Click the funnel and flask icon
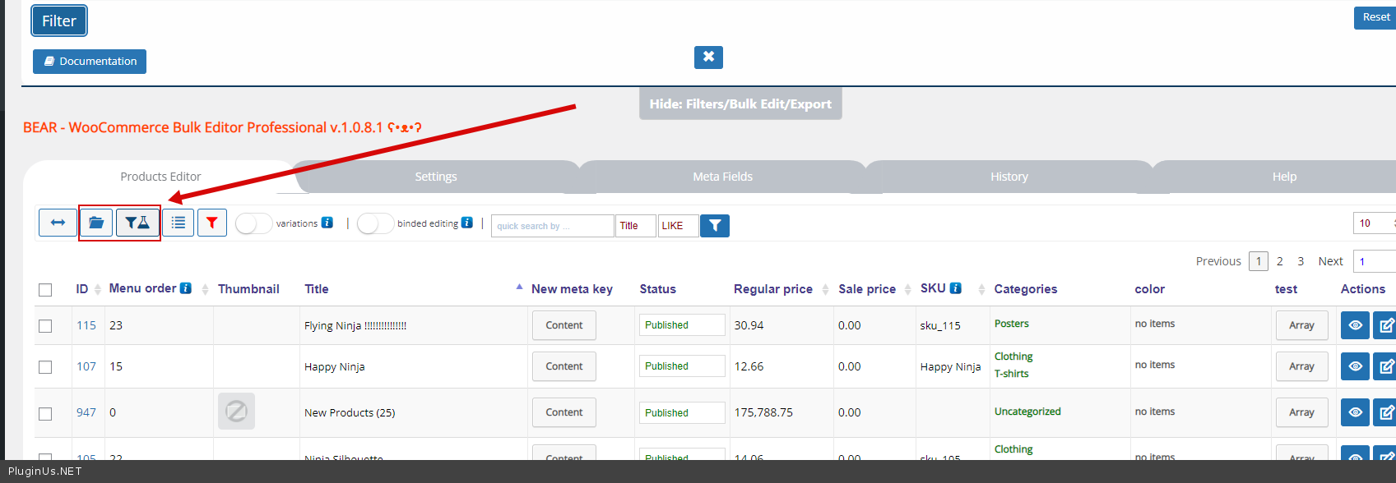 [x=137, y=223]
